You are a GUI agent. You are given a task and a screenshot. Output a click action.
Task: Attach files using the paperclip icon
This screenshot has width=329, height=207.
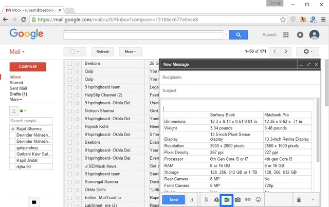click(206, 200)
